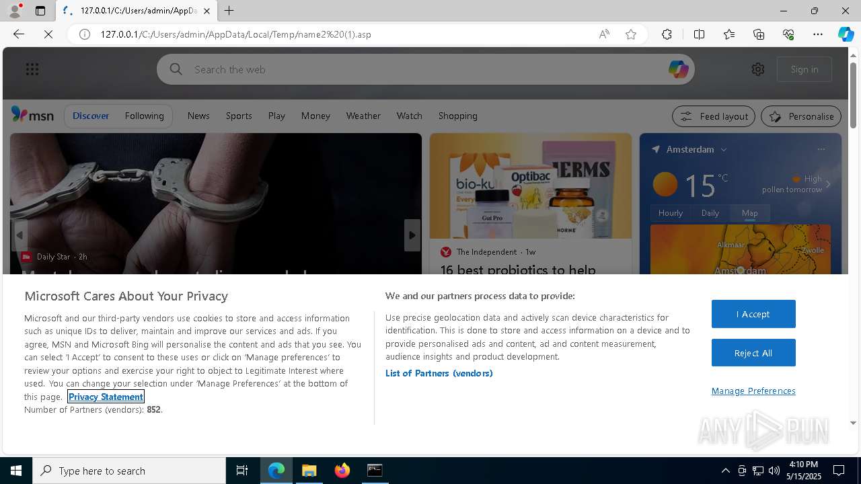861x484 pixels.
Task: Open the tab actions menu icon
Action: (40, 11)
